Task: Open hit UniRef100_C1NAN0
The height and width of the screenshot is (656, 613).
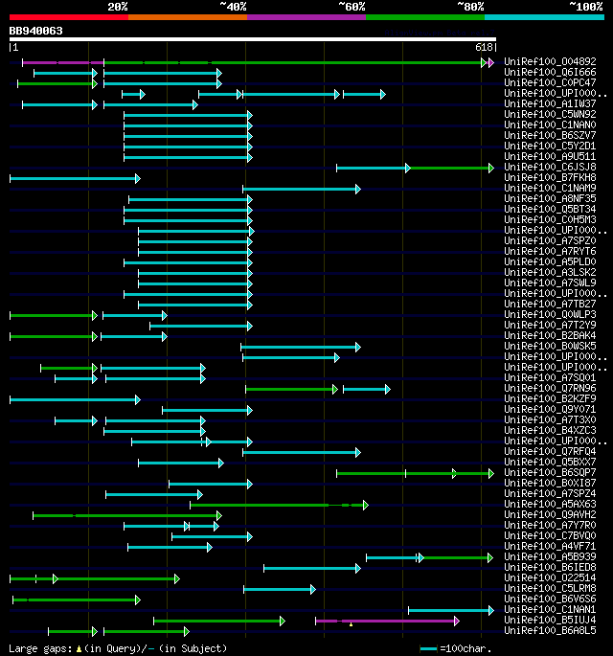Action: (550, 124)
